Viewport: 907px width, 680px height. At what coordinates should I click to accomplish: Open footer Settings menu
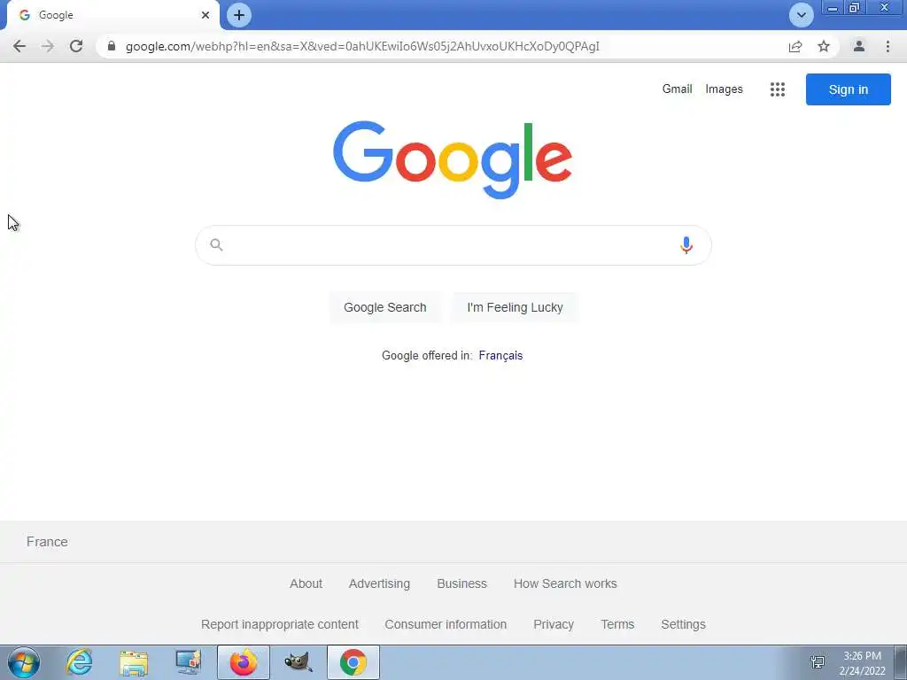click(683, 624)
